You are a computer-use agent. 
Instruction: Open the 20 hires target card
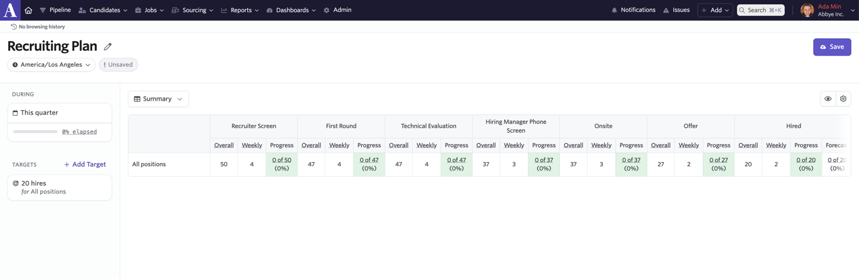60,187
